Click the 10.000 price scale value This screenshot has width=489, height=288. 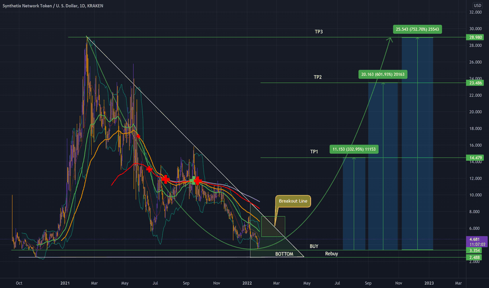(x=475, y=195)
